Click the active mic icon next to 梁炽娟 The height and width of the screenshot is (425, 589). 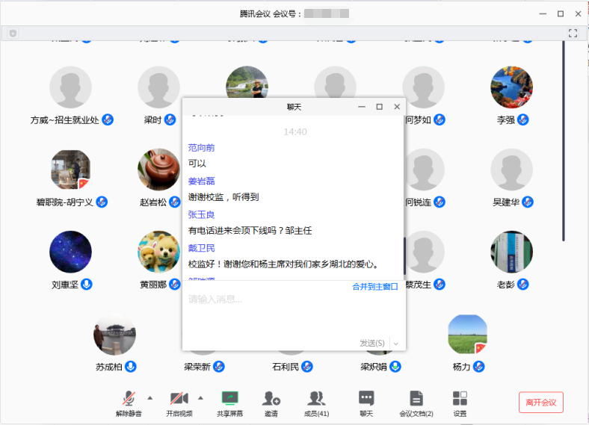[x=395, y=367]
